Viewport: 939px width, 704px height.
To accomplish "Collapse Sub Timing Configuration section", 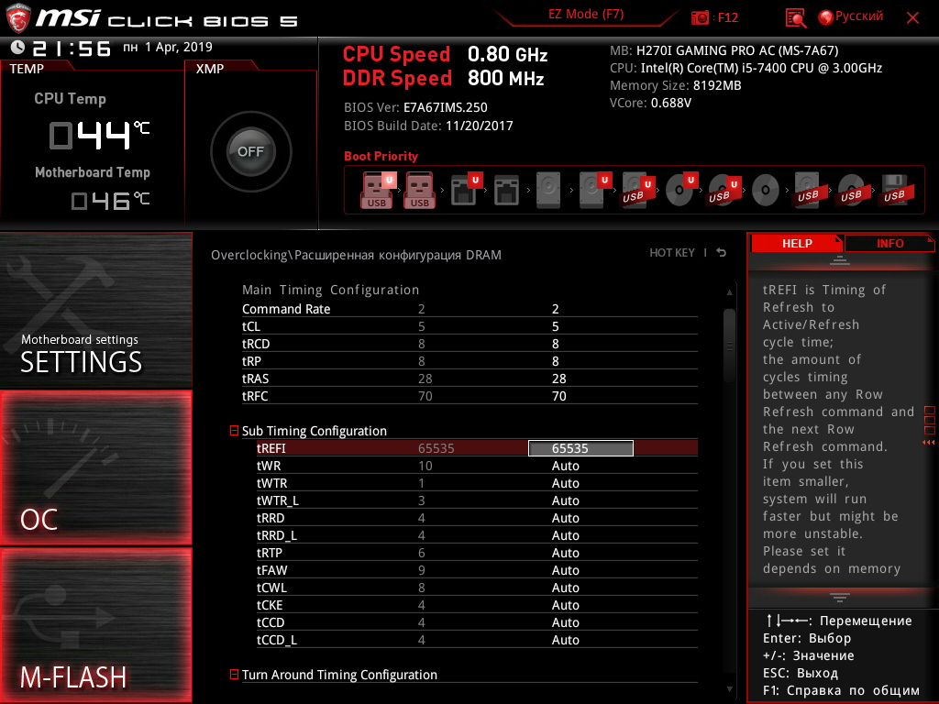I will click(234, 431).
